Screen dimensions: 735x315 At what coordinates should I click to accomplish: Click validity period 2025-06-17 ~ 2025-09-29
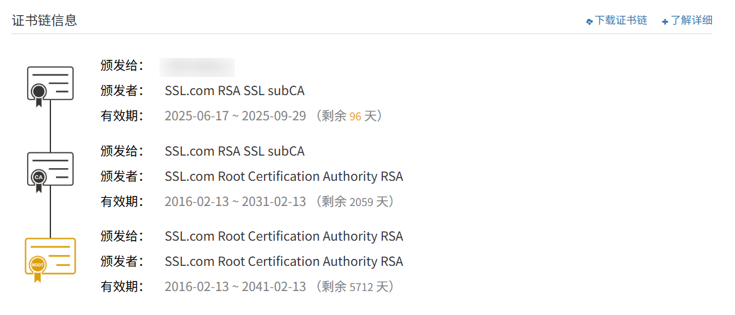[235, 116]
